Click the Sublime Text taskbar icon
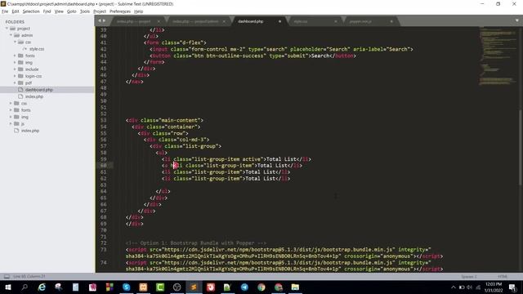The height and width of the screenshot is (294, 523). 194,287
